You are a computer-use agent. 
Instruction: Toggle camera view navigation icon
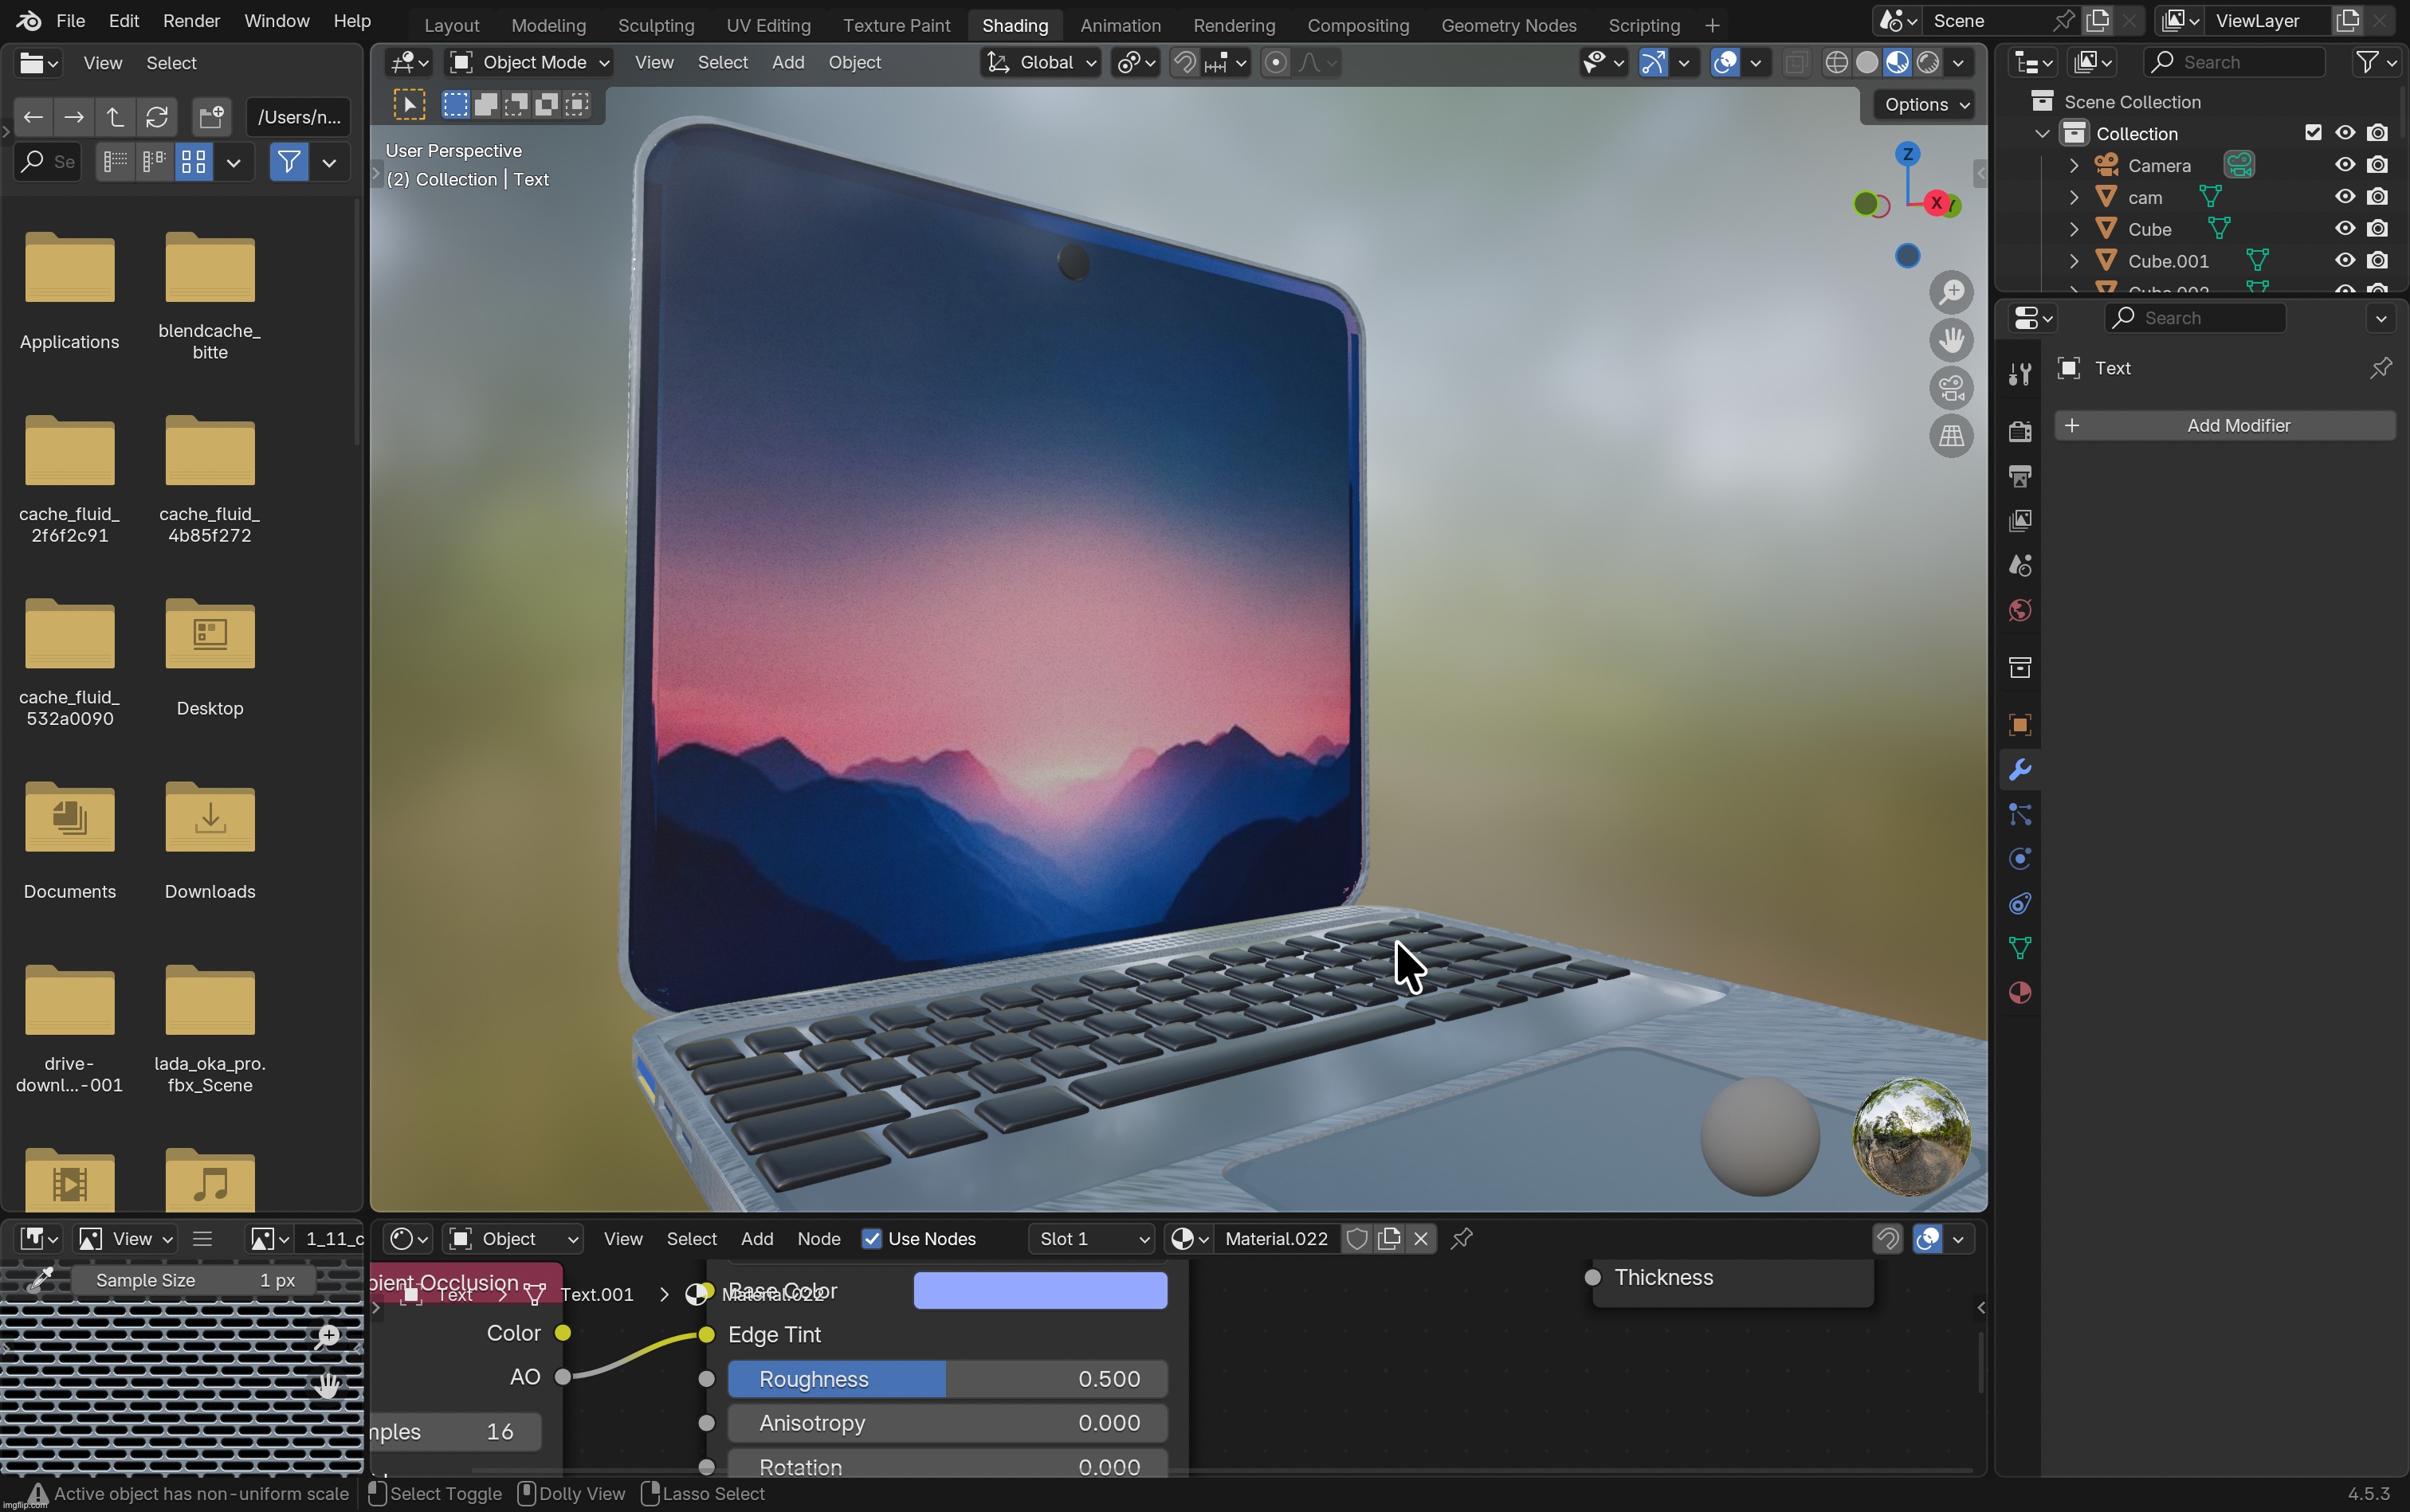pos(1951,388)
